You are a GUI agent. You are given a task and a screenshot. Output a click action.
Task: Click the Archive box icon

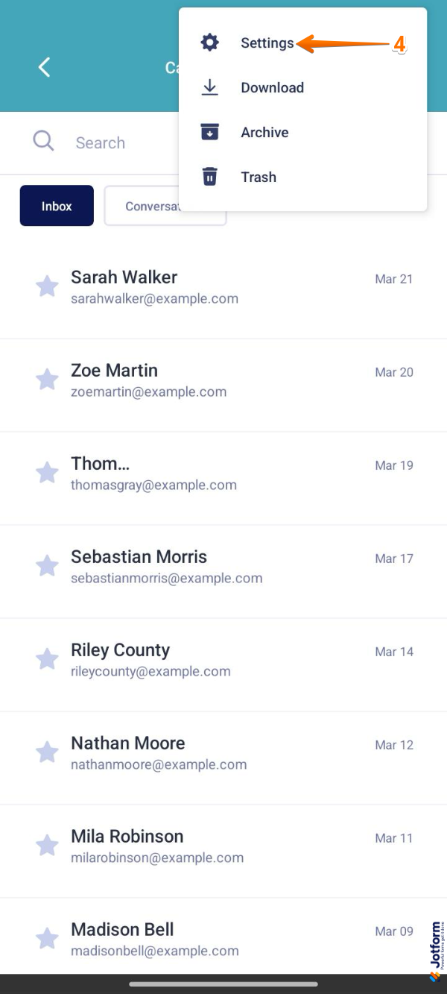click(x=209, y=132)
